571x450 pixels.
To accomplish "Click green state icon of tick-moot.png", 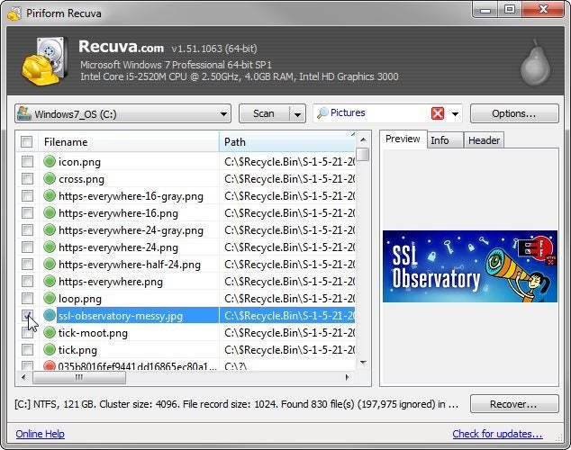I will pos(50,332).
